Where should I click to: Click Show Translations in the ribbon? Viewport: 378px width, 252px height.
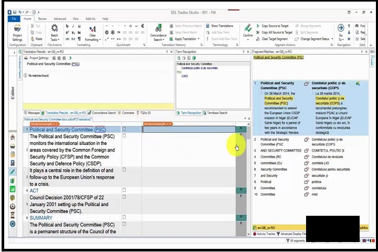click(x=222, y=26)
